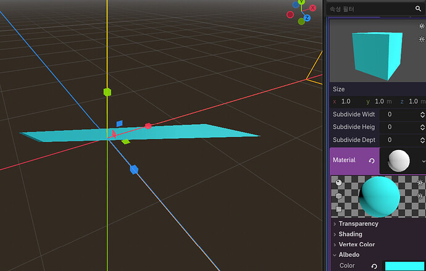Viewport: 426px width, 271px height.
Task: Collapse the Albedo section
Action: [346, 255]
